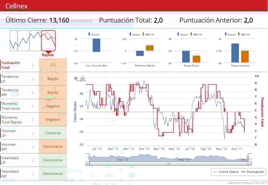The image size is (268, 185).
Task: Toggle IBEX 35 legend in Rango Diario chart
Action: coord(196,34)
